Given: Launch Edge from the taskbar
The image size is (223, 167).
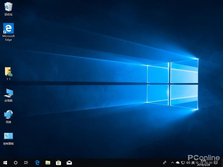Looking at the screenshot, I should [x=37, y=163].
